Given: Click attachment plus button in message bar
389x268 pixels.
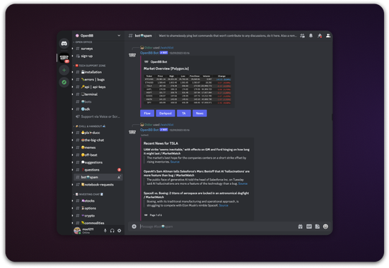Looking at the screenshot, I should point(134,226).
